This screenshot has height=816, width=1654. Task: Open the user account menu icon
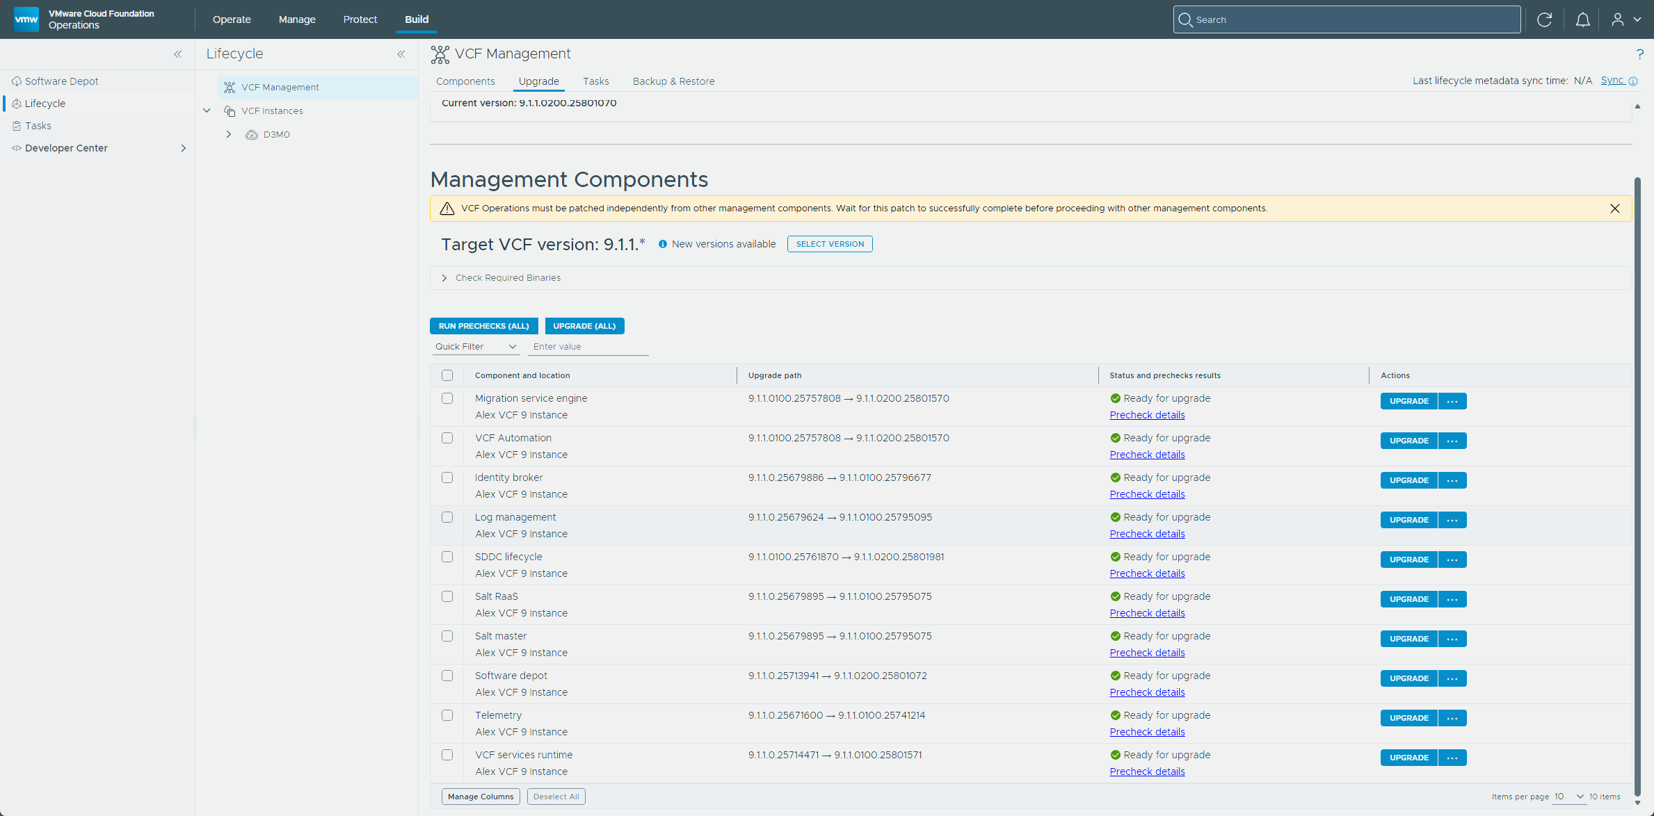(1618, 19)
